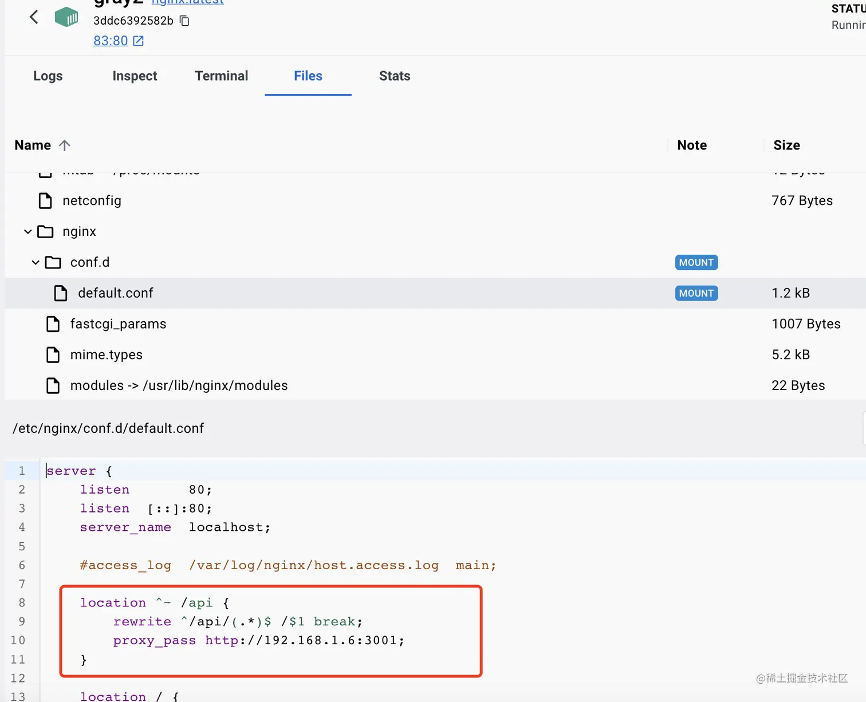Click the proxy_pass http://192.168.1.6:3001 line
The width and height of the screenshot is (866, 702).
pos(259,641)
